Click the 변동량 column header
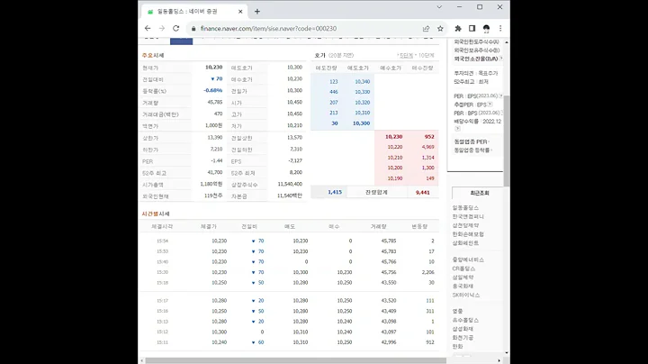 pos(419,226)
